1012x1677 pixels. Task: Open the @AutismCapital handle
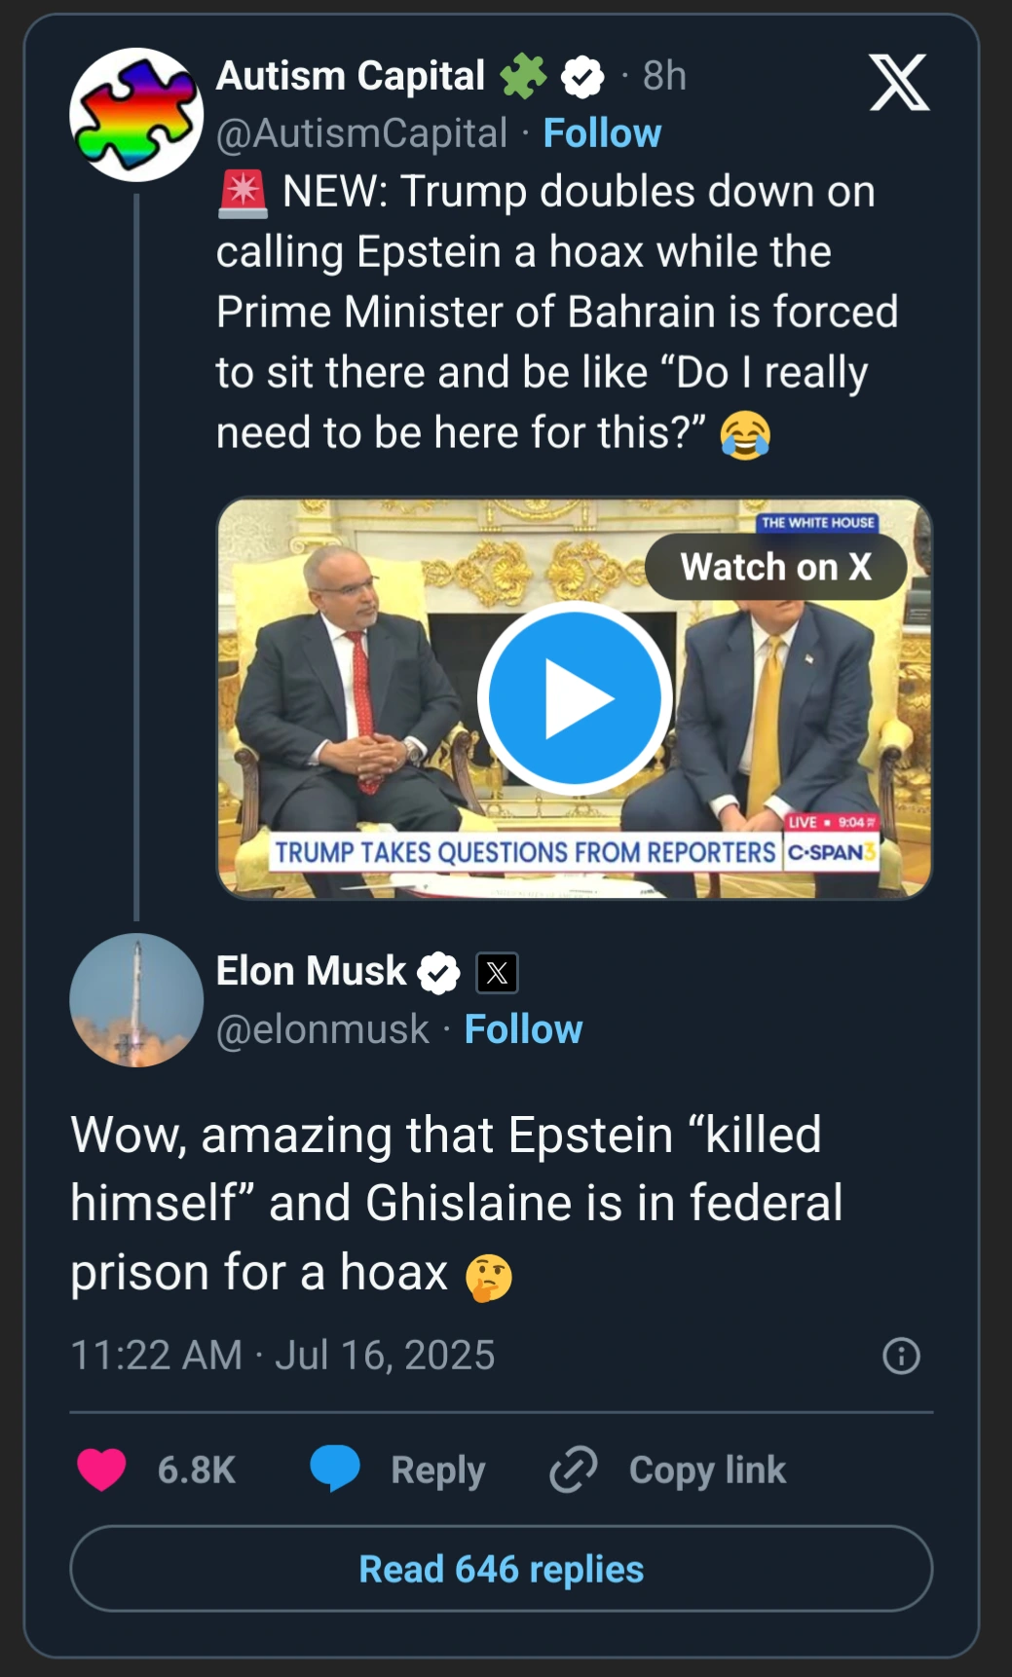coord(361,133)
